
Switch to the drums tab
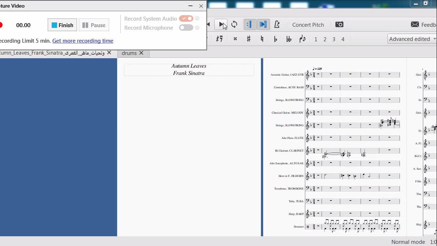coord(129,53)
